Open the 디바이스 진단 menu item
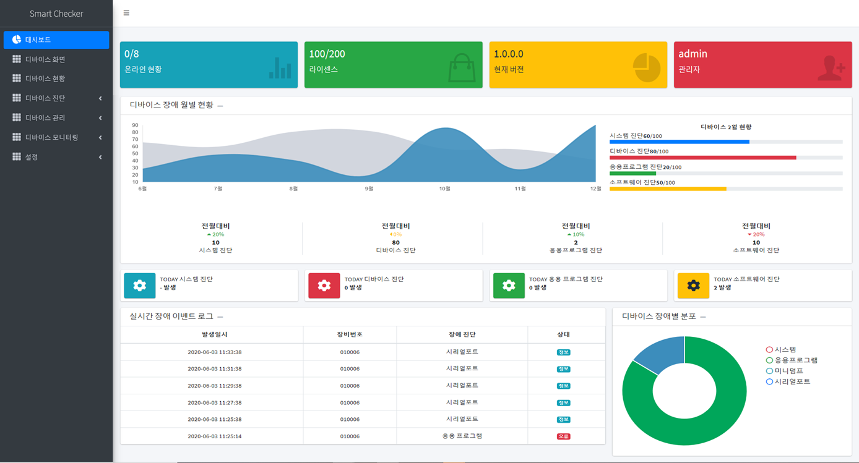The height and width of the screenshot is (463, 859). point(56,98)
